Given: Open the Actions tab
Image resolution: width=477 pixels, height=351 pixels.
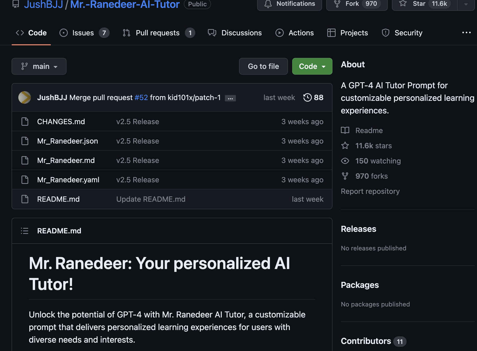Looking at the screenshot, I should [295, 33].
